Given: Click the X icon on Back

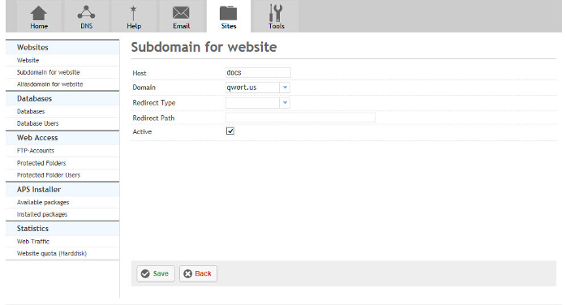Looking at the screenshot, I should [187, 273].
